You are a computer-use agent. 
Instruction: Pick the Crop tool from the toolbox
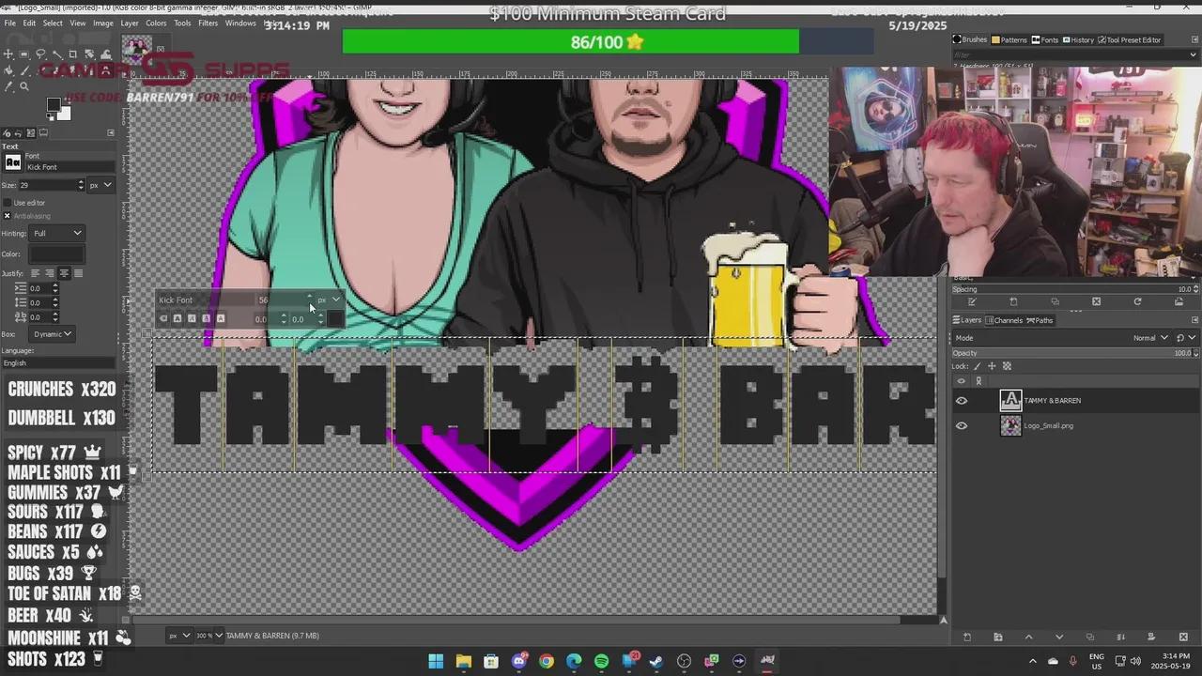[73, 54]
